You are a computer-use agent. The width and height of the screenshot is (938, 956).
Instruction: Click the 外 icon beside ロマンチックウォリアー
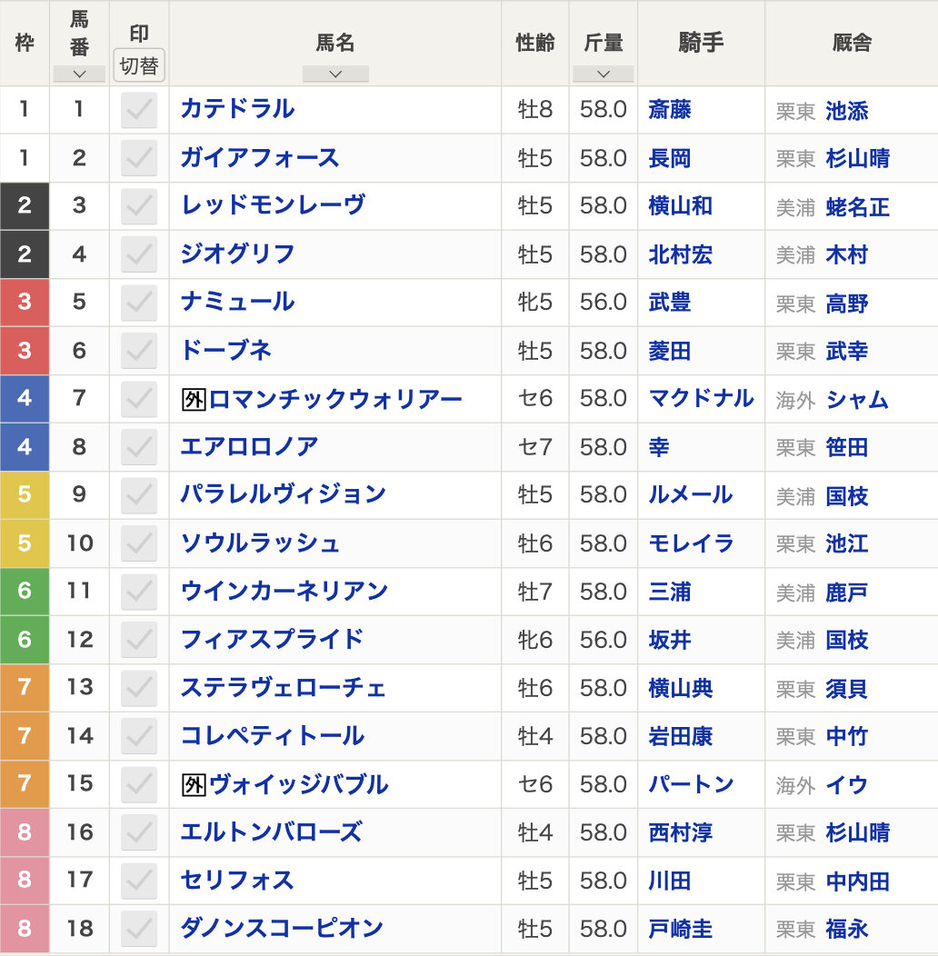[194, 399]
